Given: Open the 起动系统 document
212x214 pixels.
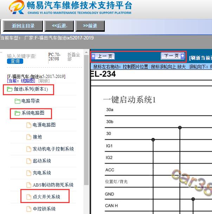Looking at the screenshot, I should click(x=42, y=161).
